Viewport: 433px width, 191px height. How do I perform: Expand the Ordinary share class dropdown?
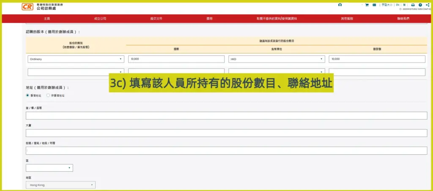[x=76, y=59]
